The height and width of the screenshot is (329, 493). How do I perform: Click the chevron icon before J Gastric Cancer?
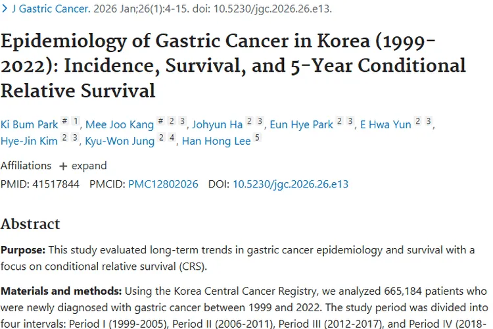(x=5, y=10)
